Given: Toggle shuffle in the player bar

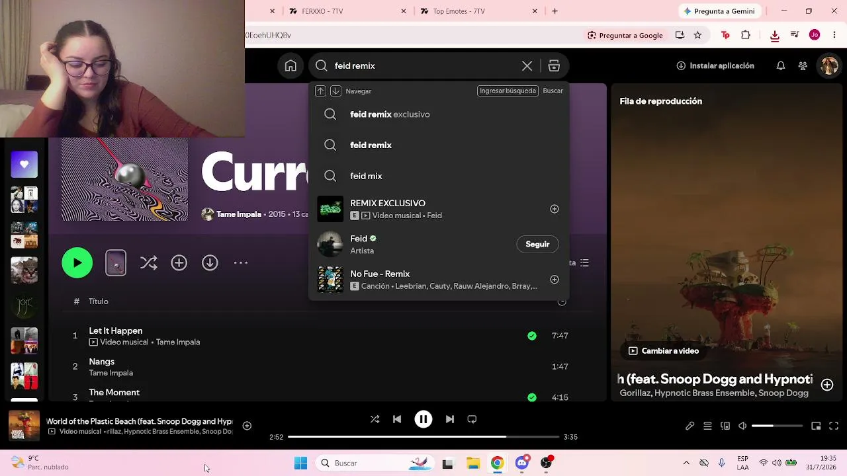Looking at the screenshot, I should point(375,419).
